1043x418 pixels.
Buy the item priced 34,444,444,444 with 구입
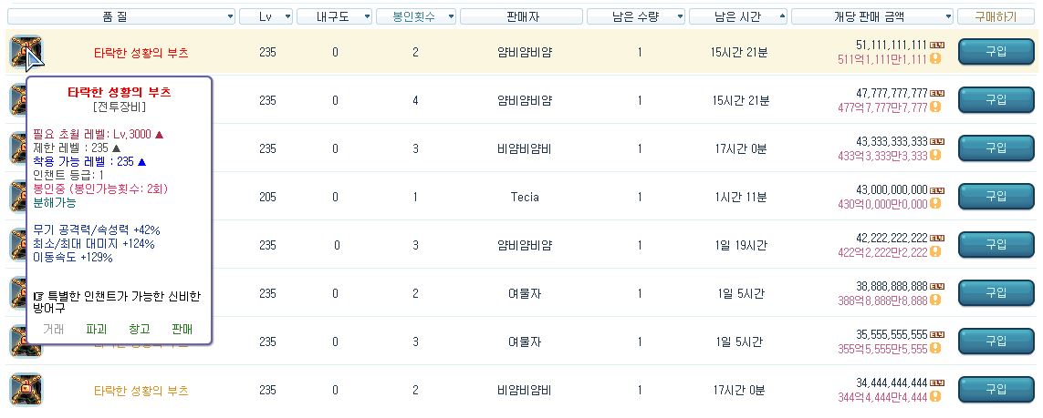996,390
